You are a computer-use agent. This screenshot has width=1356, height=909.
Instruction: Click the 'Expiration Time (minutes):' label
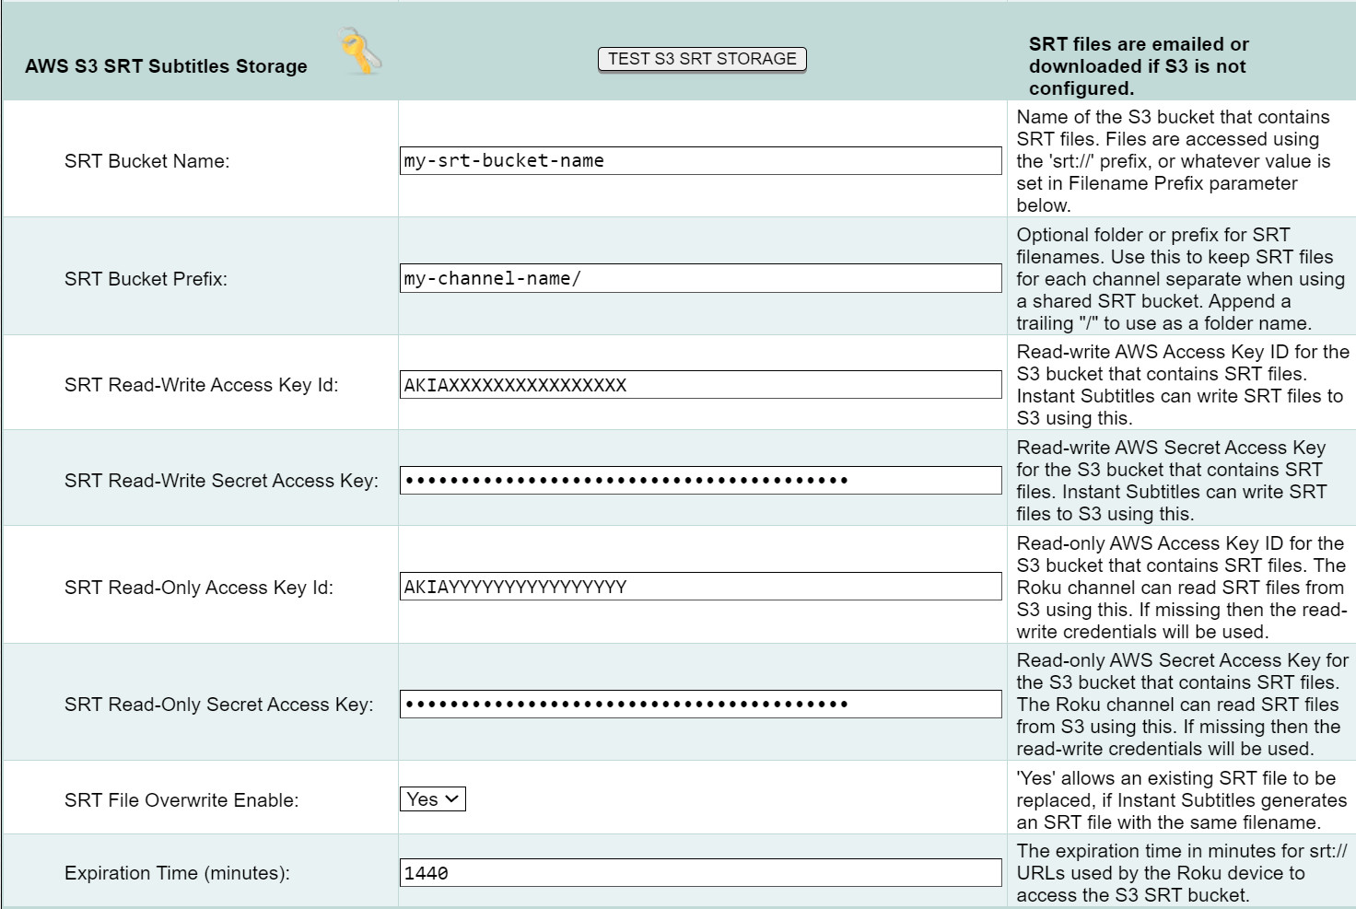point(177,873)
